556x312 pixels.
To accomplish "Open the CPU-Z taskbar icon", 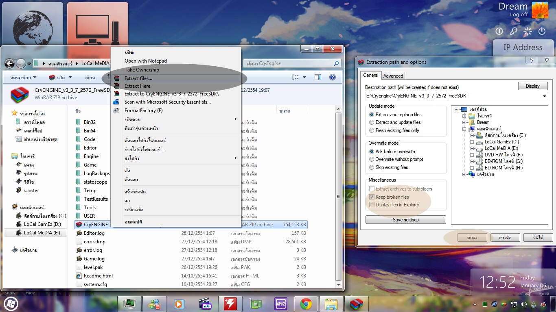I will pos(280,304).
